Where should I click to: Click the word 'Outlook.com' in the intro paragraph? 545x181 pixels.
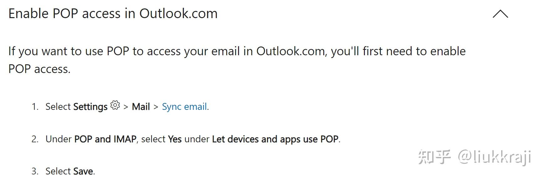click(x=291, y=51)
